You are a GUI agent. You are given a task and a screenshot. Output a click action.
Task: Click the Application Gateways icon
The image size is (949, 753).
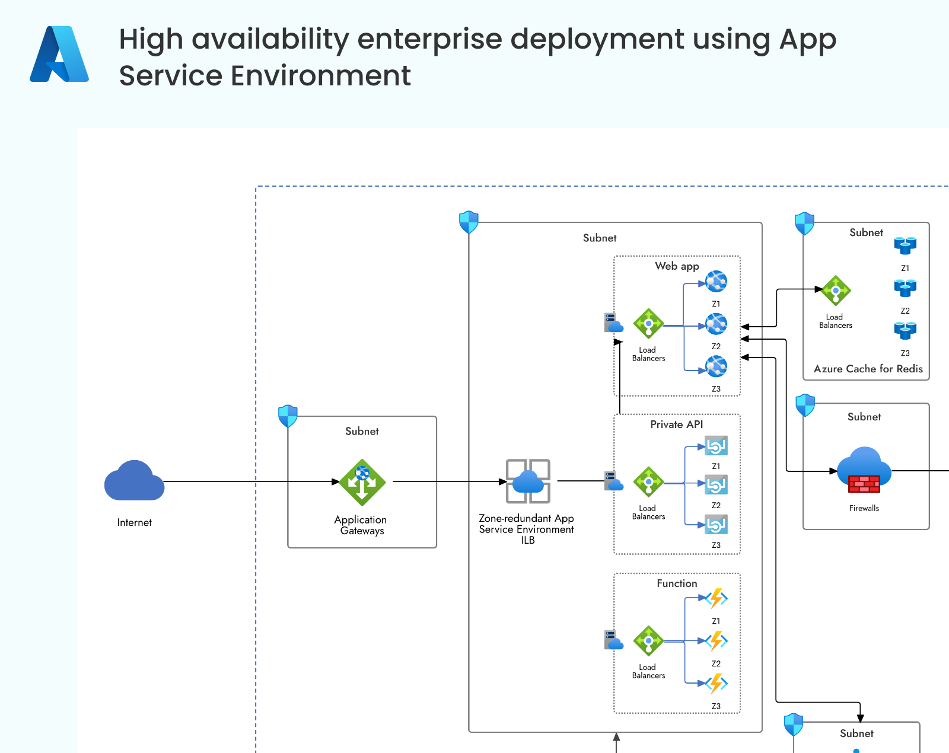click(x=362, y=482)
